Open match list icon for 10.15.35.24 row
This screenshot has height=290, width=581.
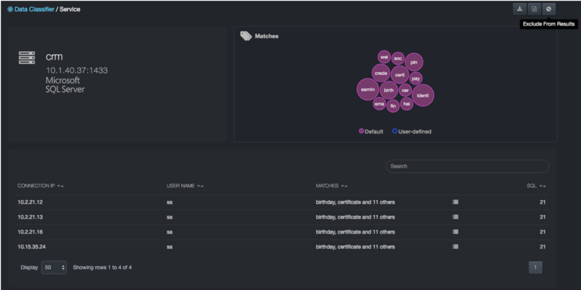tap(455, 247)
